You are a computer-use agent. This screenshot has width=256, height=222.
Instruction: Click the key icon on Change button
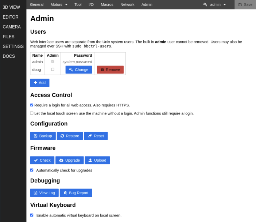point(71,69)
